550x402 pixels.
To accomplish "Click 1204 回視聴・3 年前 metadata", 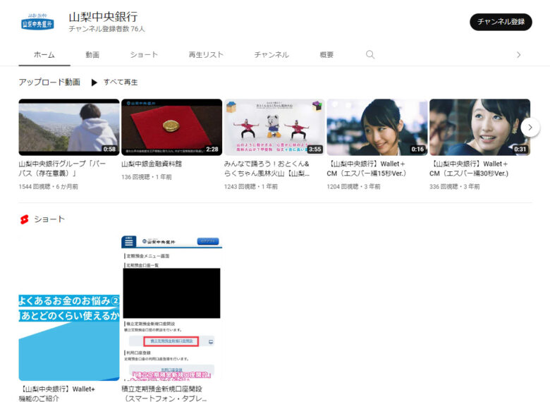I will 353,187.
